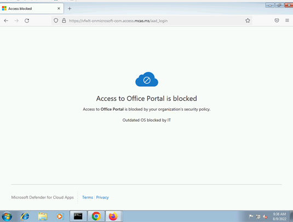Open a new browser tab

pyautogui.click(x=70, y=9)
